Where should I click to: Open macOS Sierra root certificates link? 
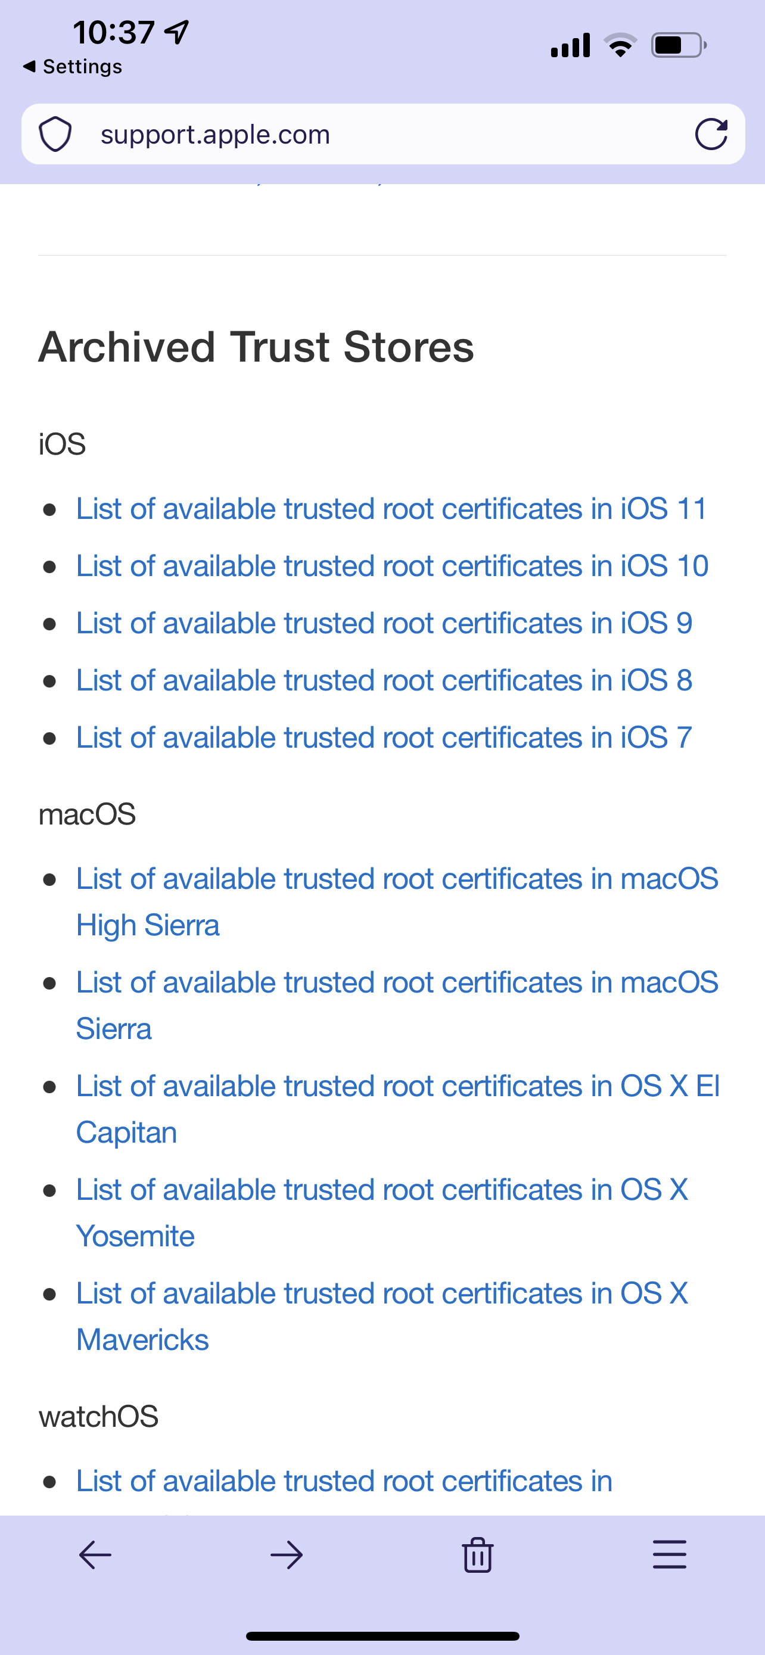coord(397,1006)
